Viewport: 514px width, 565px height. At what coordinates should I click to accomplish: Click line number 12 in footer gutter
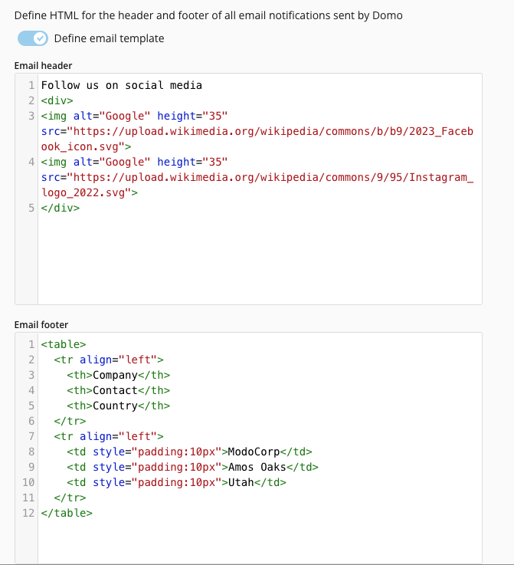pyautogui.click(x=28, y=513)
